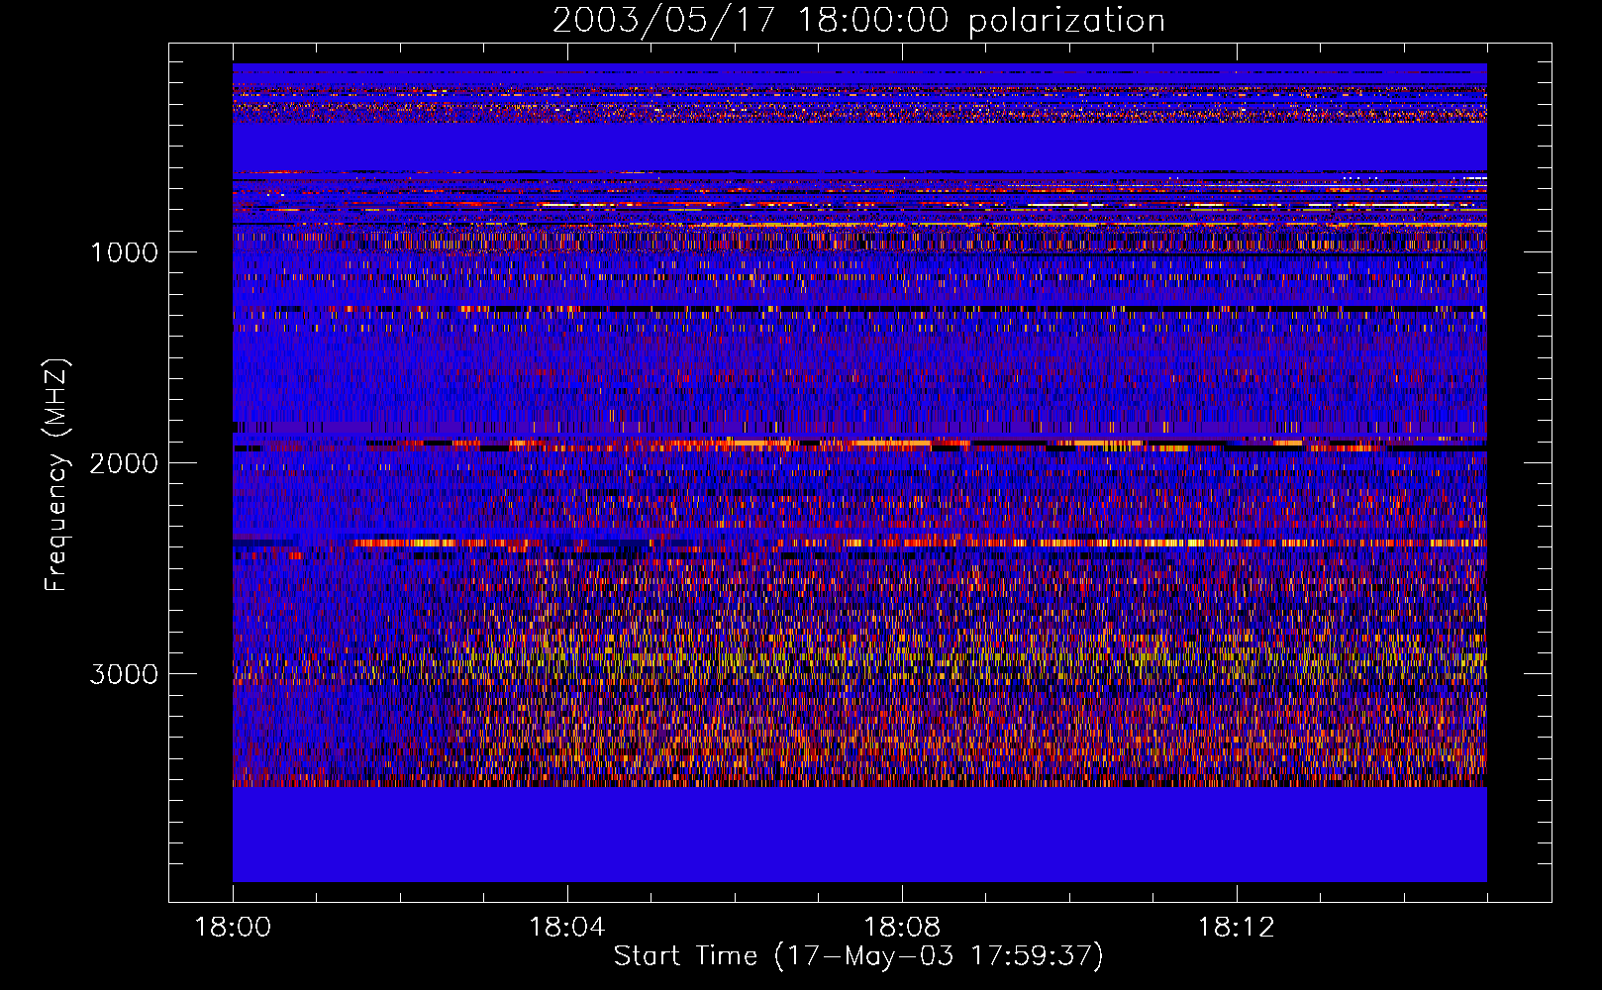Click the 3000 frequency tick label
Viewport: 1602px width, 990px height.
point(124,674)
